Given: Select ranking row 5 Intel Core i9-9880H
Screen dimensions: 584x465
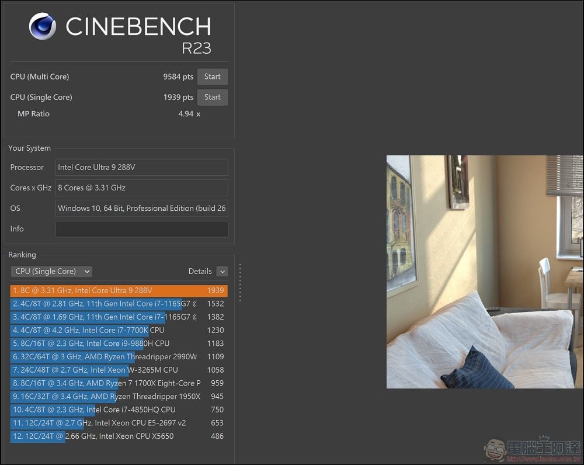Looking at the screenshot, I should click(119, 343).
